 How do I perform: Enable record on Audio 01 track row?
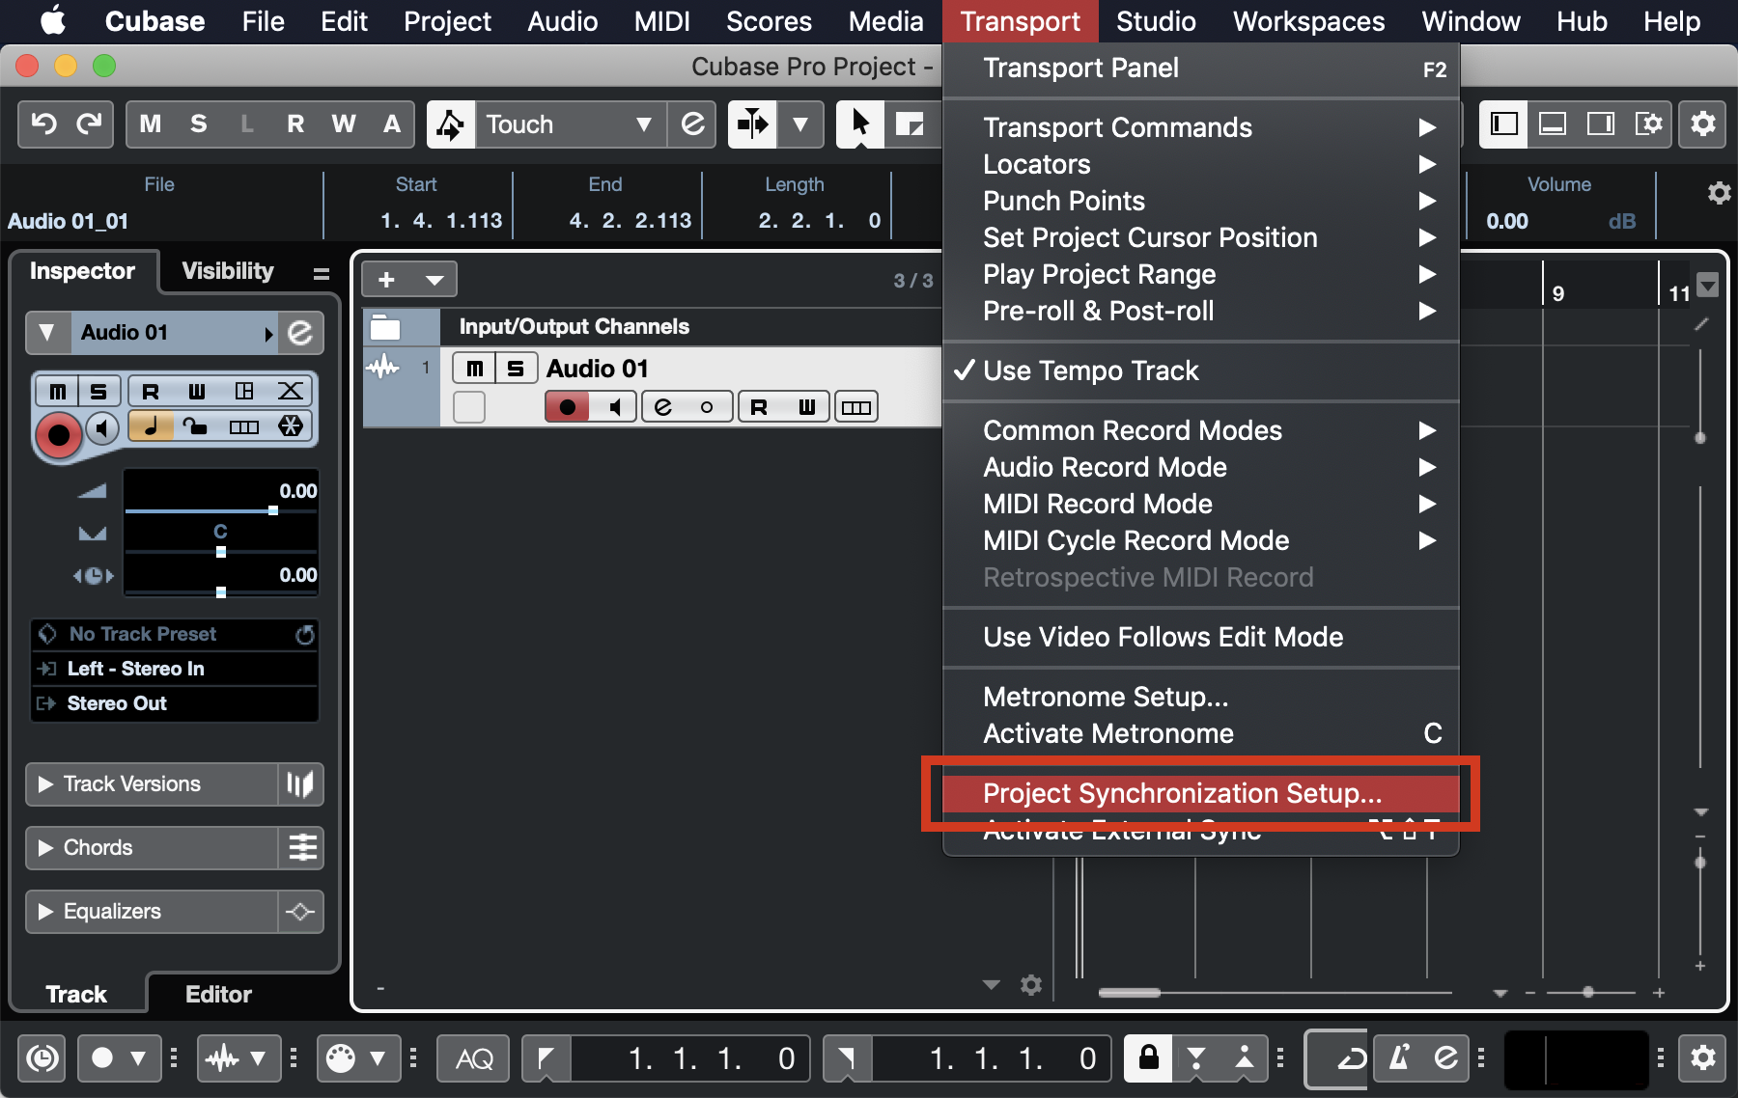pos(567,407)
